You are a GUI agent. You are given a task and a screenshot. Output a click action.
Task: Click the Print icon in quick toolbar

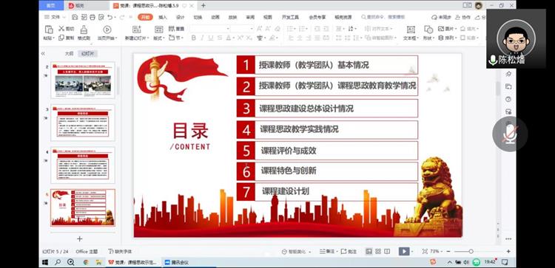click(x=92, y=17)
